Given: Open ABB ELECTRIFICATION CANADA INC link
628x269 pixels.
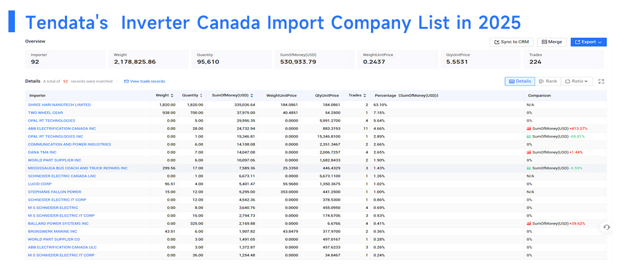Looking at the screenshot, I should (x=62, y=129).
